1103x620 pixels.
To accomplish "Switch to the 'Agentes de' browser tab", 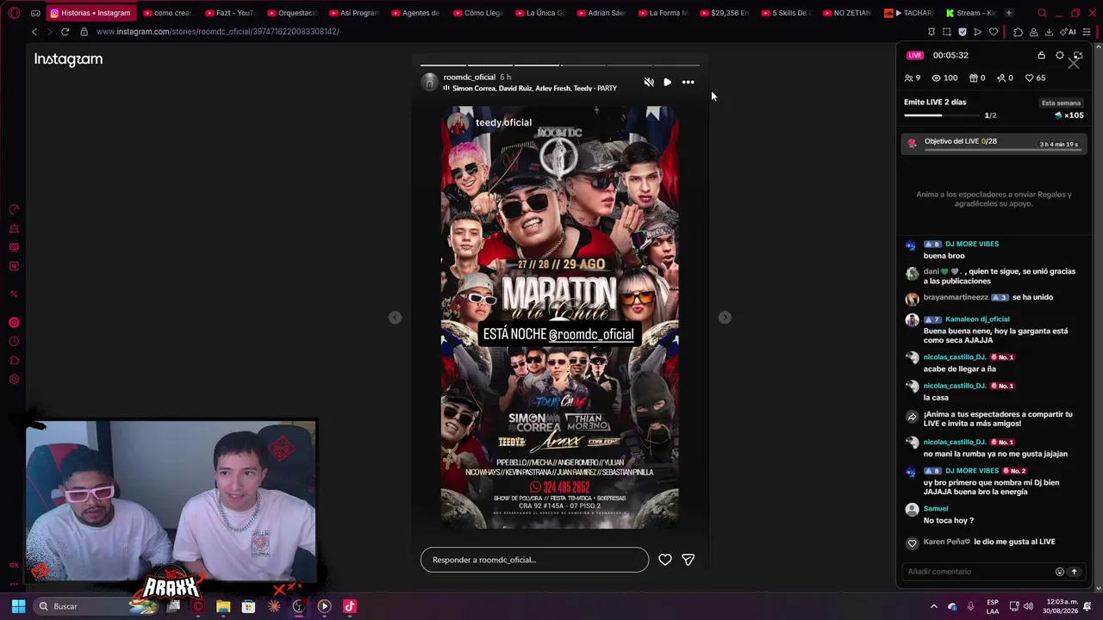I will (x=416, y=13).
